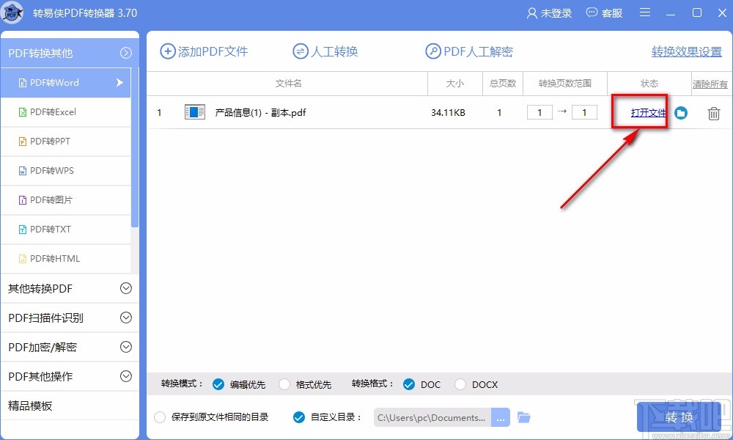Open PDF人工解密 manual decryption feature
Viewport: 733px width, 440px height.
[469, 51]
